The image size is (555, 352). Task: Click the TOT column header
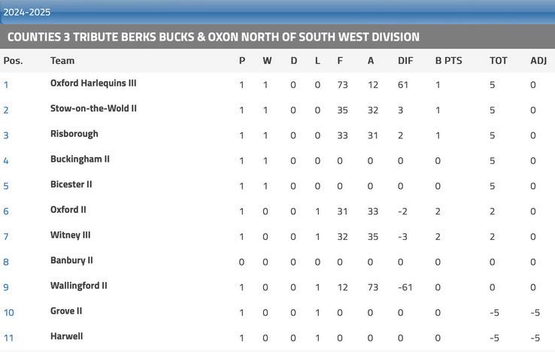pos(499,61)
